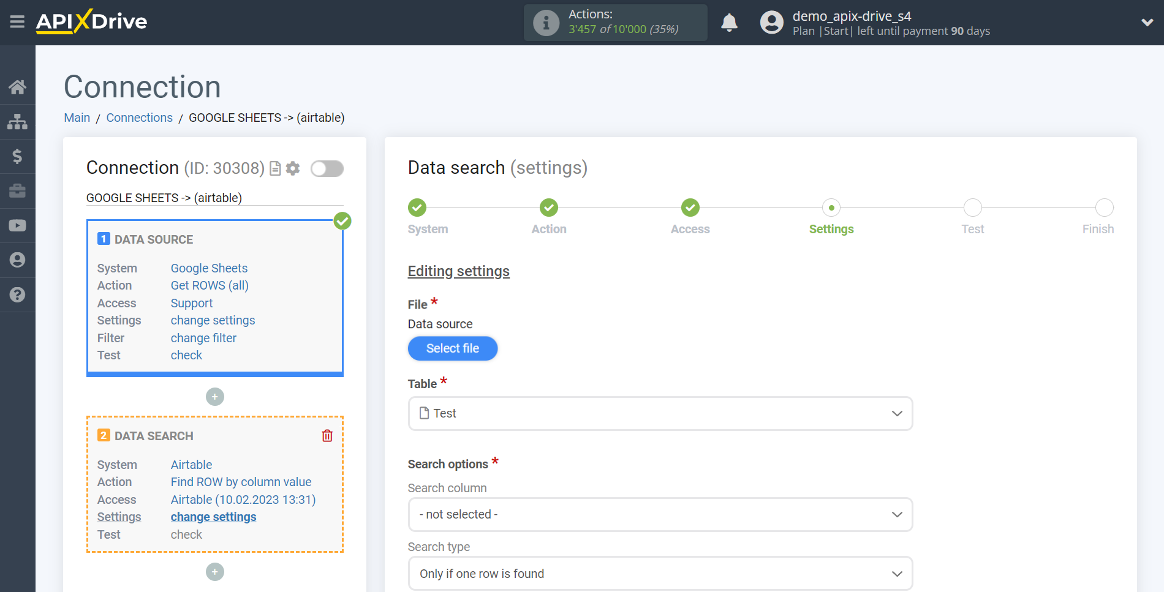Open the Actions info icon
Screen dimensions: 1164x592
point(546,23)
